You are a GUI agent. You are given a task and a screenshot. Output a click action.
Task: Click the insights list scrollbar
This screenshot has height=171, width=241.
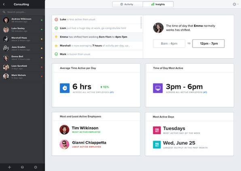click(x=141, y=23)
